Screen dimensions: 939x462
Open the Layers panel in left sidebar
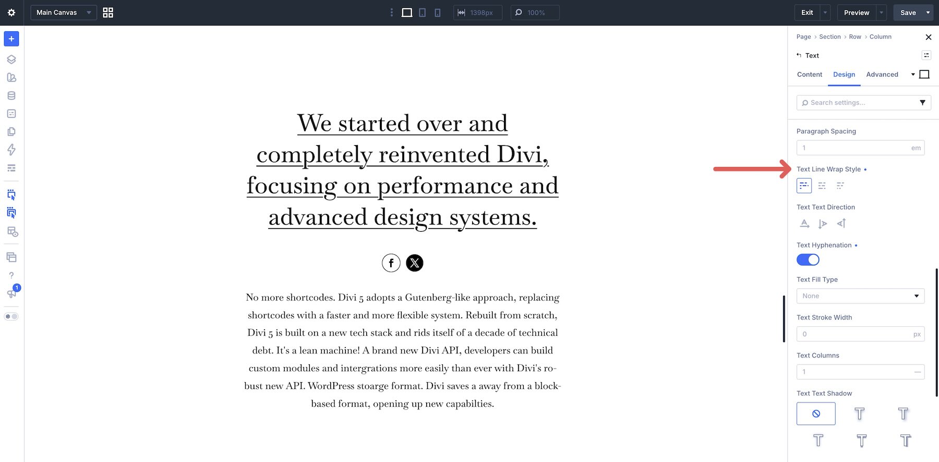[x=11, y=60]
